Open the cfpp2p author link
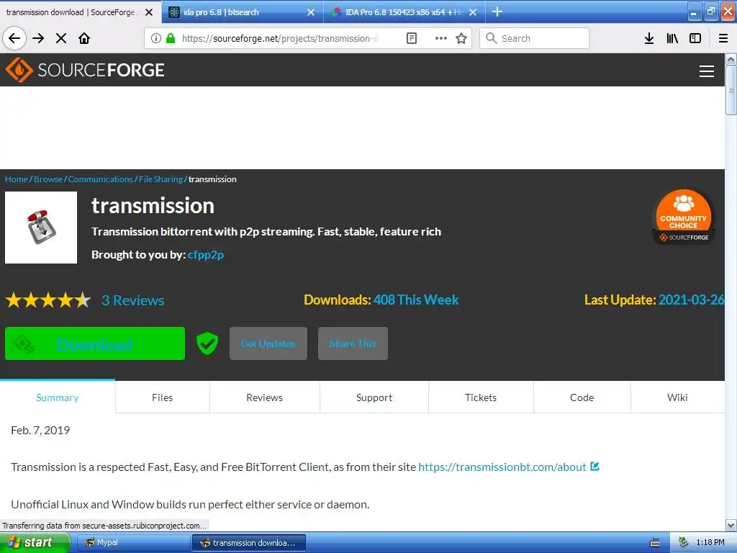737x553 pixels. 206,255
